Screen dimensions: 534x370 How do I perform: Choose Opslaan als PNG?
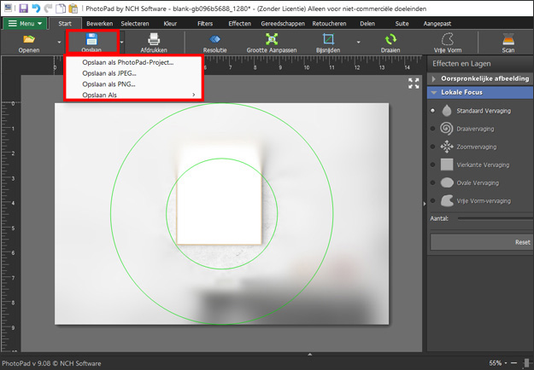click(x=134, y=84)
